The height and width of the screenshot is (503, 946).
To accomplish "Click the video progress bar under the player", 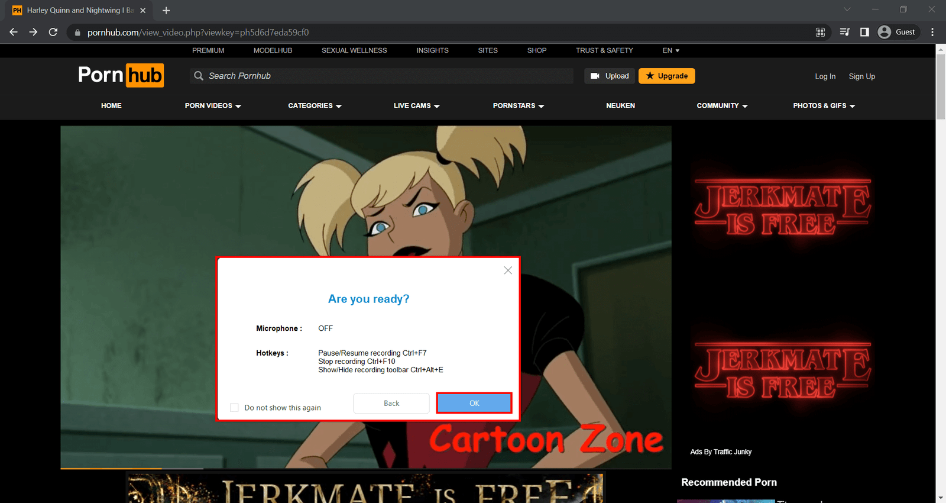I will click(366, 469).
